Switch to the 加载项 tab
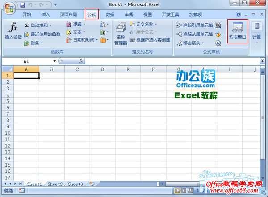 [x=196, y=14]
